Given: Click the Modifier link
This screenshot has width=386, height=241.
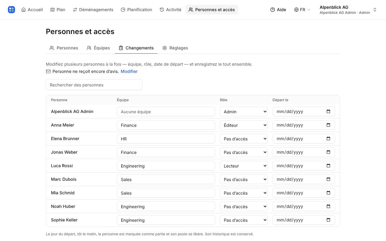Looking at the screenshot, I should [x=129, y=71].
